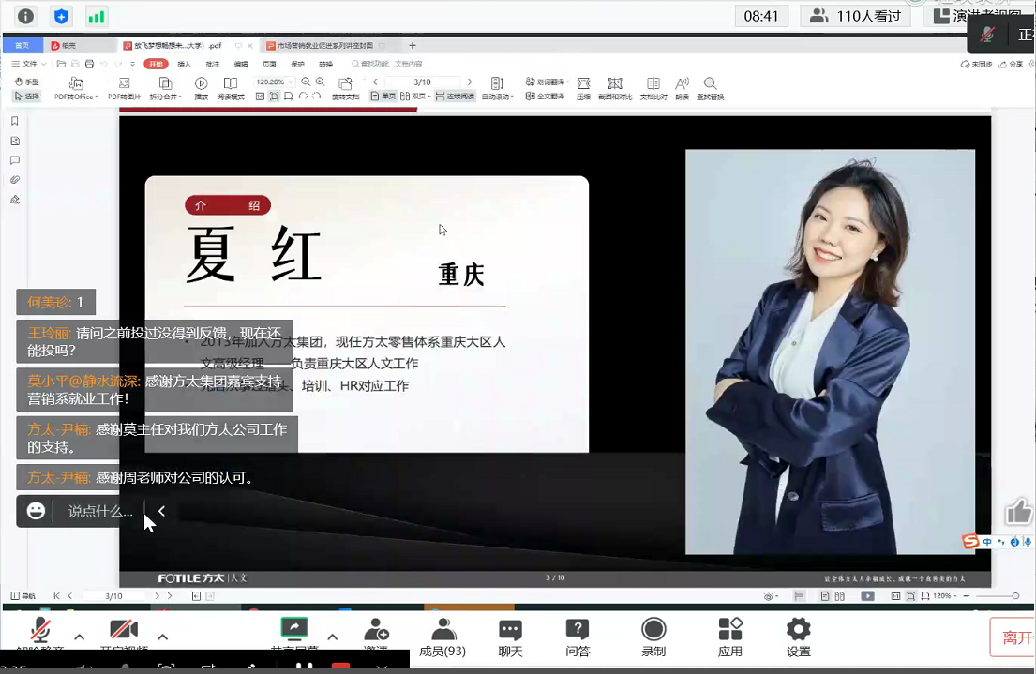
Task: Expand the video options arrow beside camera
Action: coord(163,637)
